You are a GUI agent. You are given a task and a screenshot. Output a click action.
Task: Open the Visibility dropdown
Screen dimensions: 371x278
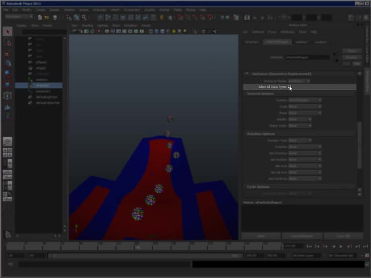point(300,119)
